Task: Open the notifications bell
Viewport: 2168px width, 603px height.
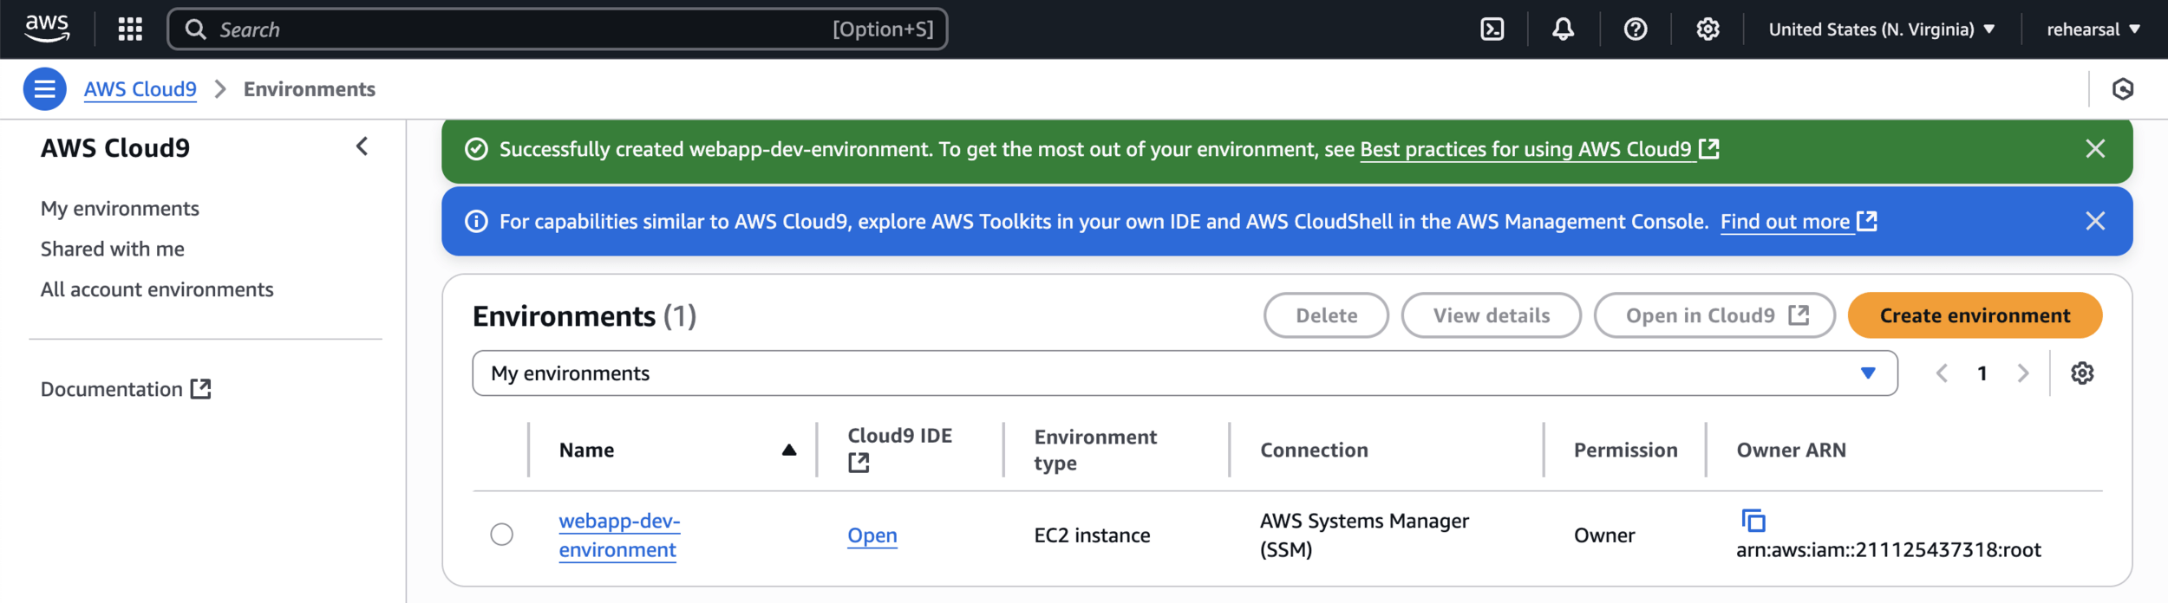Action: pos(1563,29)
